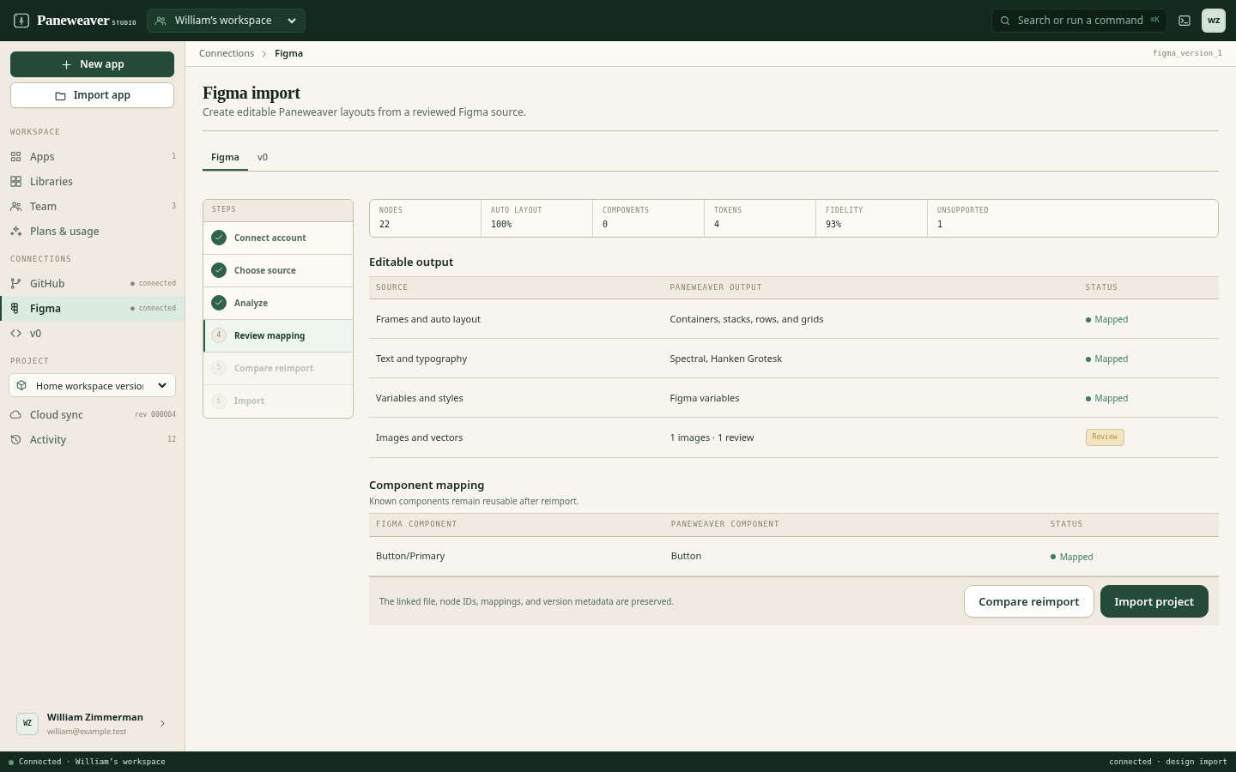This screenshot has height=772, width=1236.
Task: Open William Zimmerman profile chevron
Action: tap(162, 724)
